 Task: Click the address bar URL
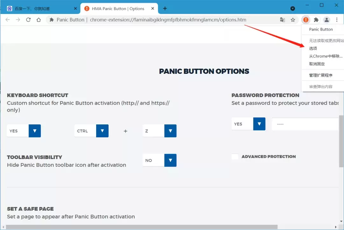click(168, 20)
